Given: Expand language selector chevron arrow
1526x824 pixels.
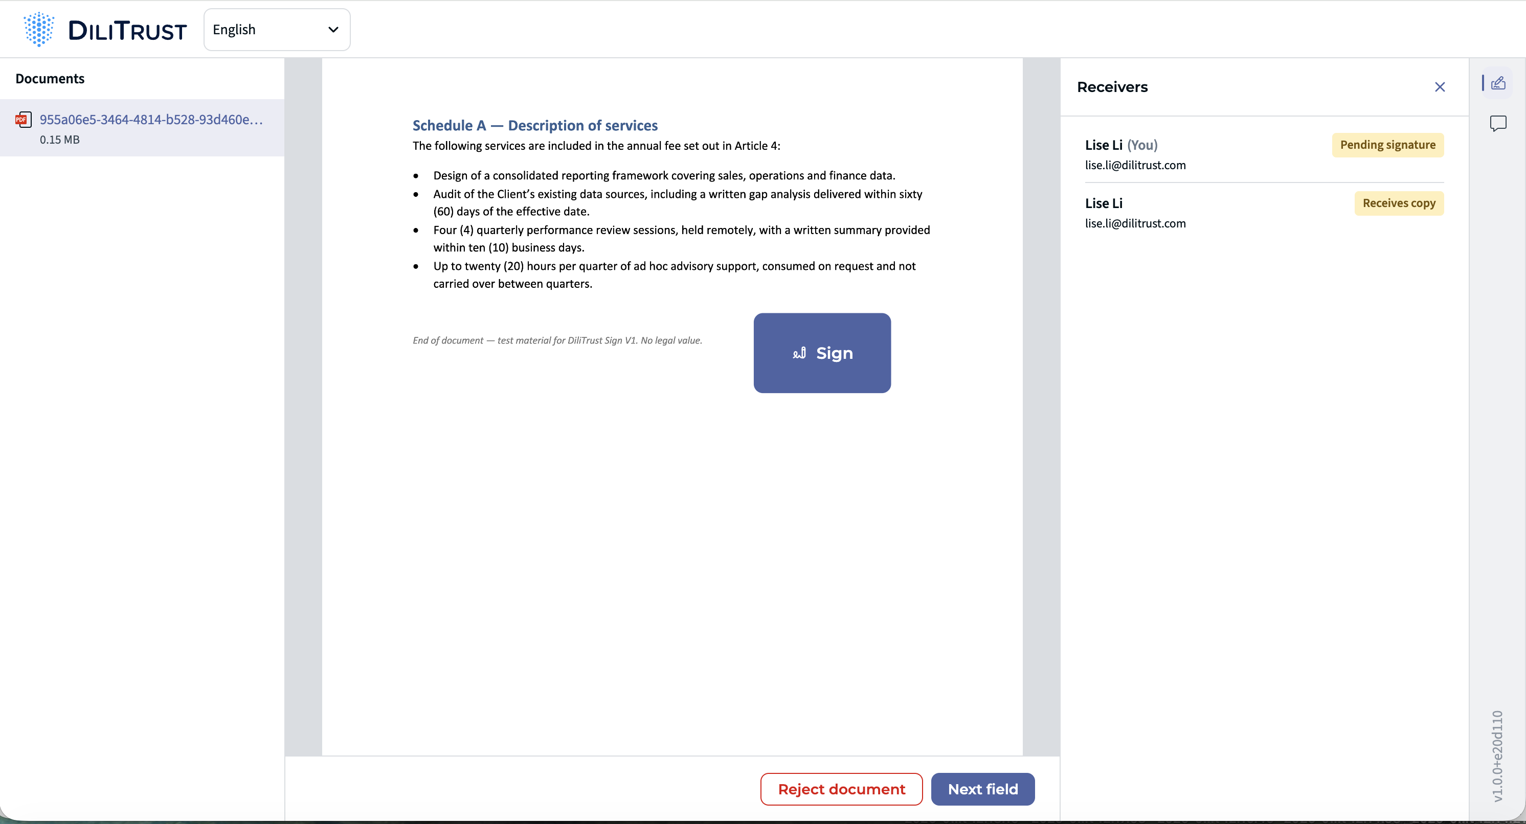Looking at the screenshot, I should (333, 30).
